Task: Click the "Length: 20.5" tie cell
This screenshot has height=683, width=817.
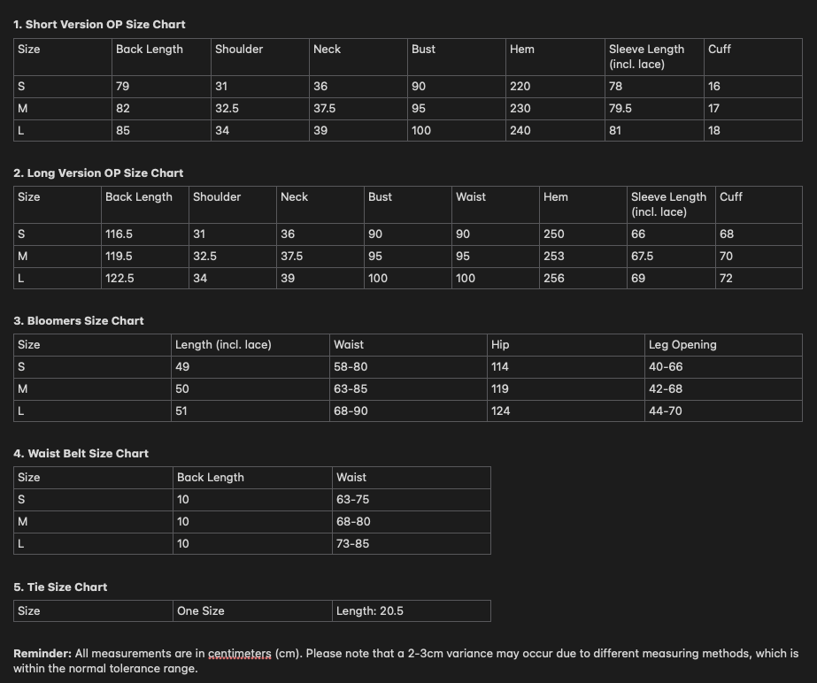Action: pyautogui.click(x=369, y=611)
